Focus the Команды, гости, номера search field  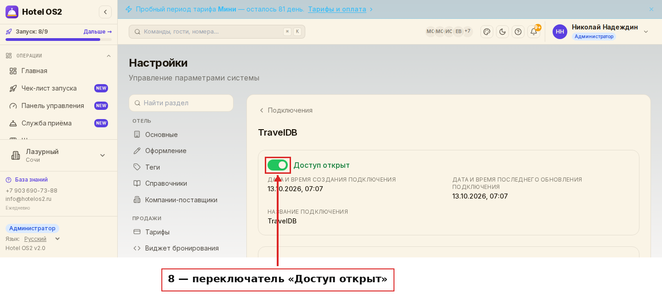pyautogui.click(x=217, y=32)
